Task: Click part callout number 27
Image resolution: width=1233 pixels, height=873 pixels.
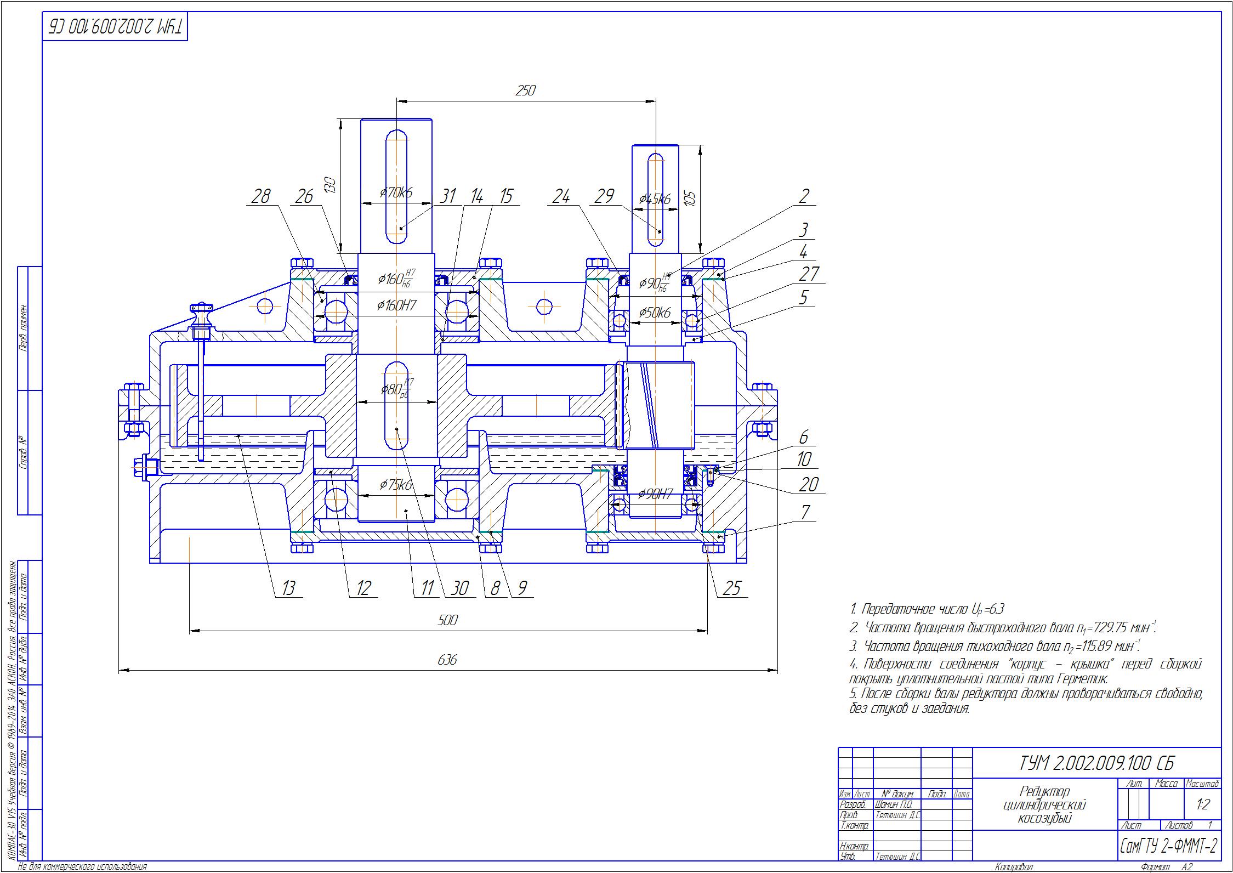Action: (809, 274)
